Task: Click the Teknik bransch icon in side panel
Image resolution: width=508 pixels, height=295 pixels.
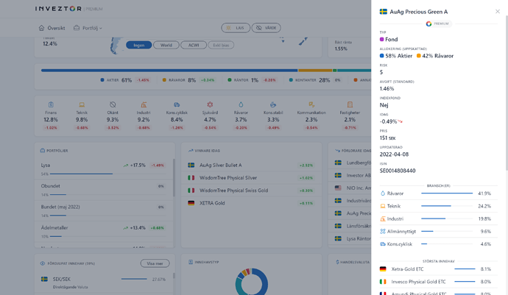Action: click(x=383, y=206)
